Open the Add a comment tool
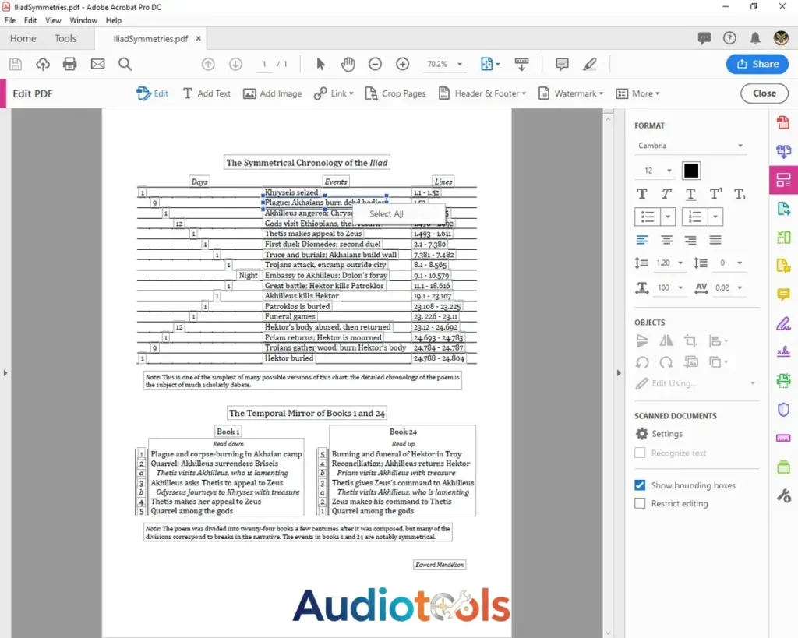The height and width of the screenshot is (638, 798). pos(561,64)
